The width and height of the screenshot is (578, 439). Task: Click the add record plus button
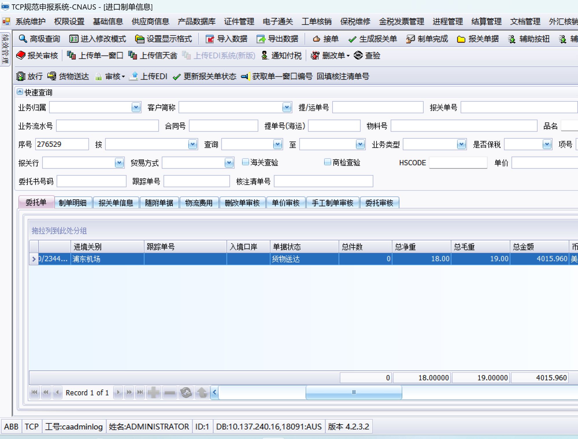[154, 392]
